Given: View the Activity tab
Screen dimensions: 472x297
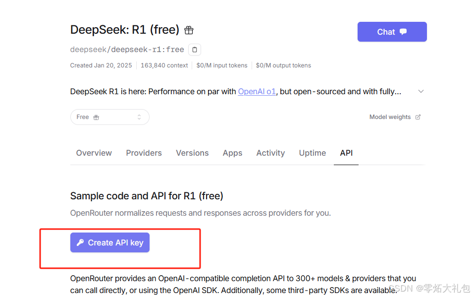Looking at the screenshot, I should [x=270, y=153].
